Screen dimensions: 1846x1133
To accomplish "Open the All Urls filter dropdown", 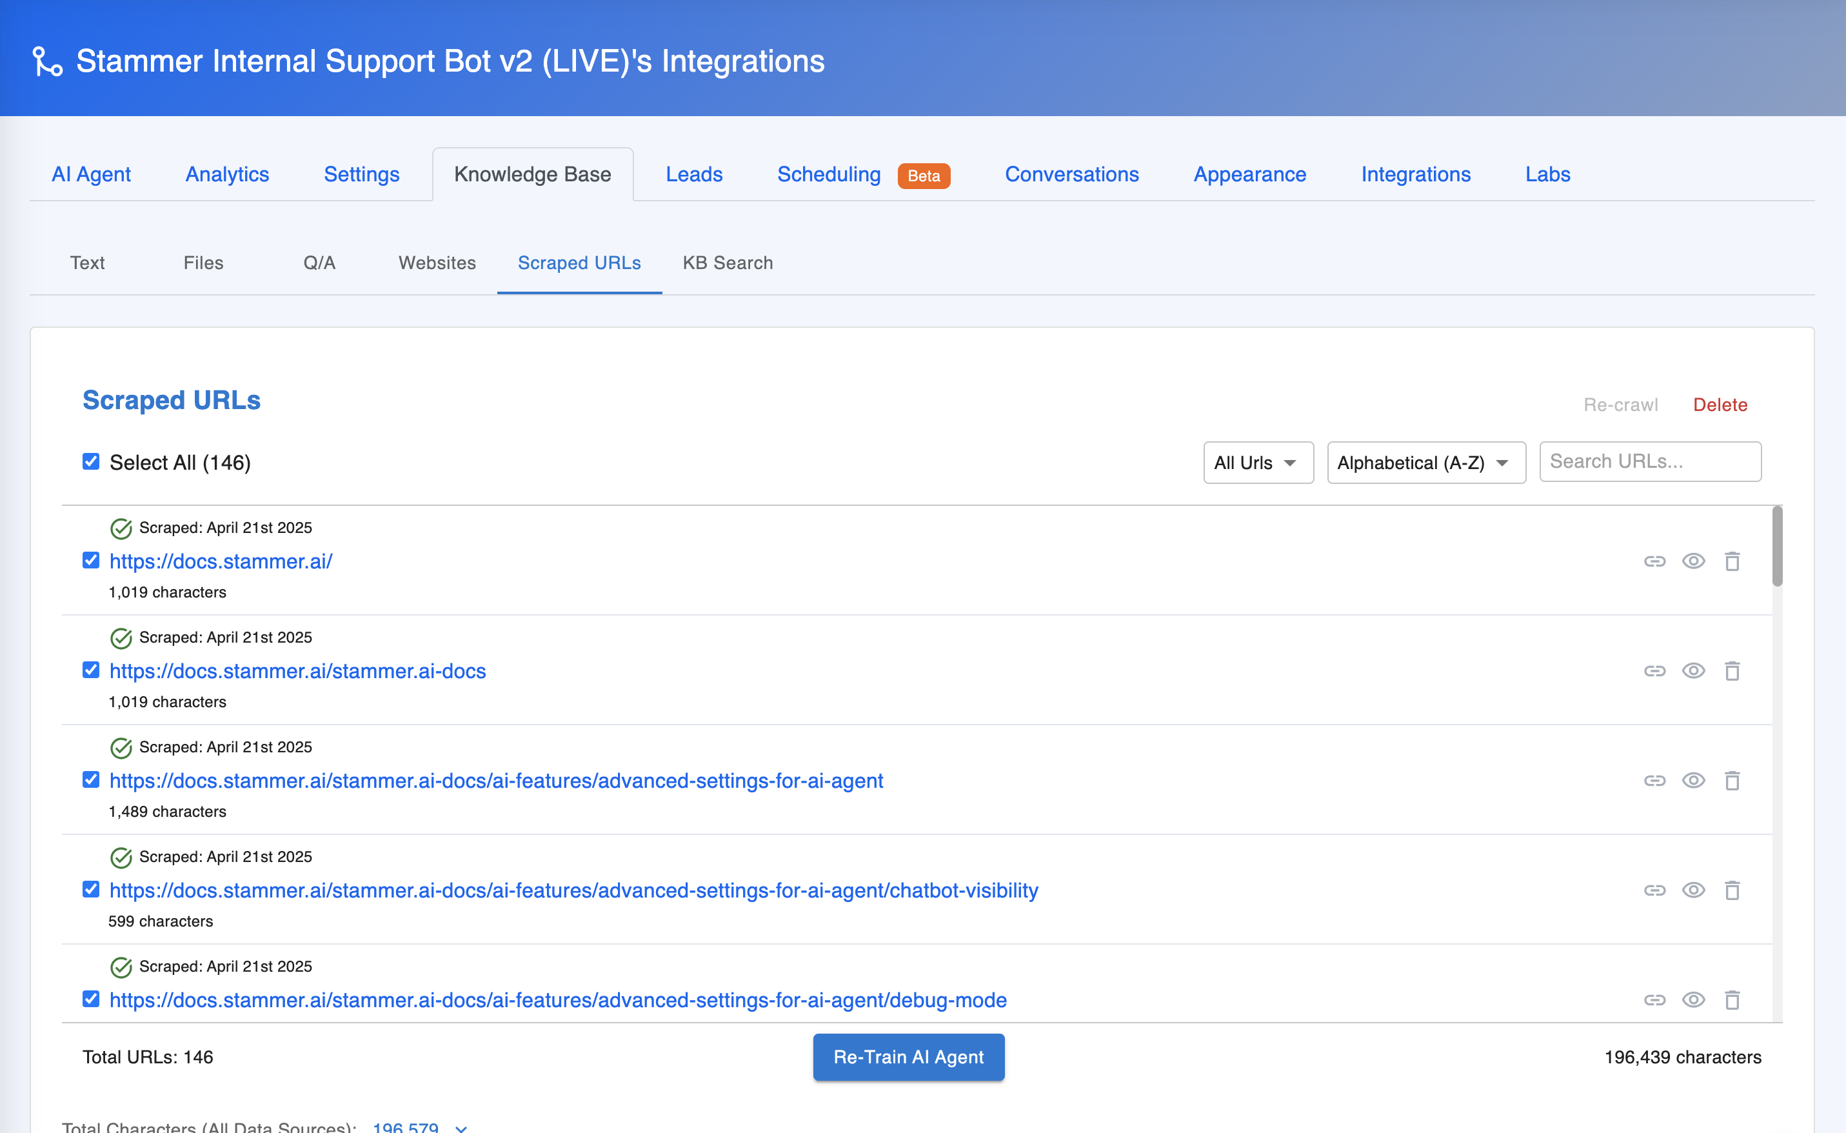I will tap(1258, 463).
